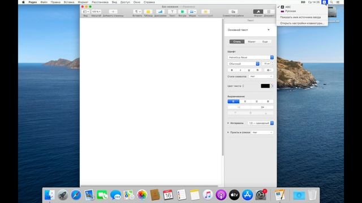Open the Цвет текста fill type selector
The image size is (362, 203).
click(x=236, y=86)
